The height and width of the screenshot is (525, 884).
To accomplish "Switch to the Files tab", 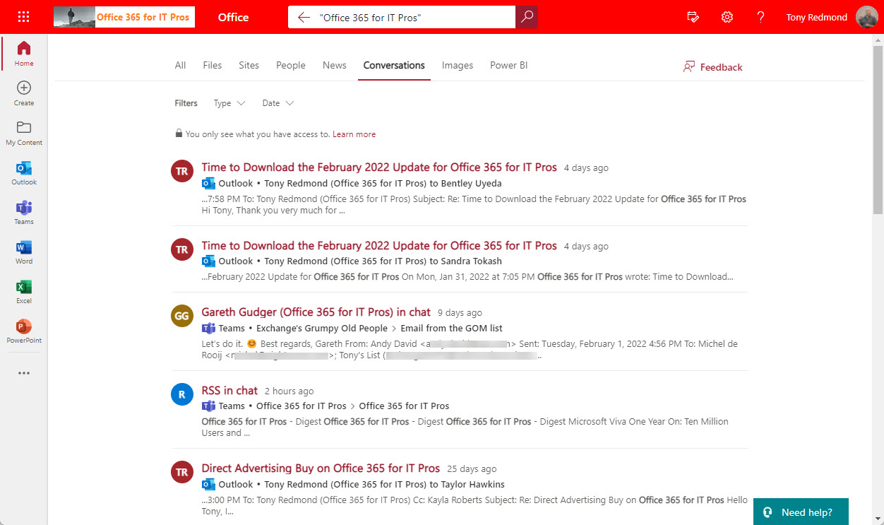I will click(x=212, y=65).
